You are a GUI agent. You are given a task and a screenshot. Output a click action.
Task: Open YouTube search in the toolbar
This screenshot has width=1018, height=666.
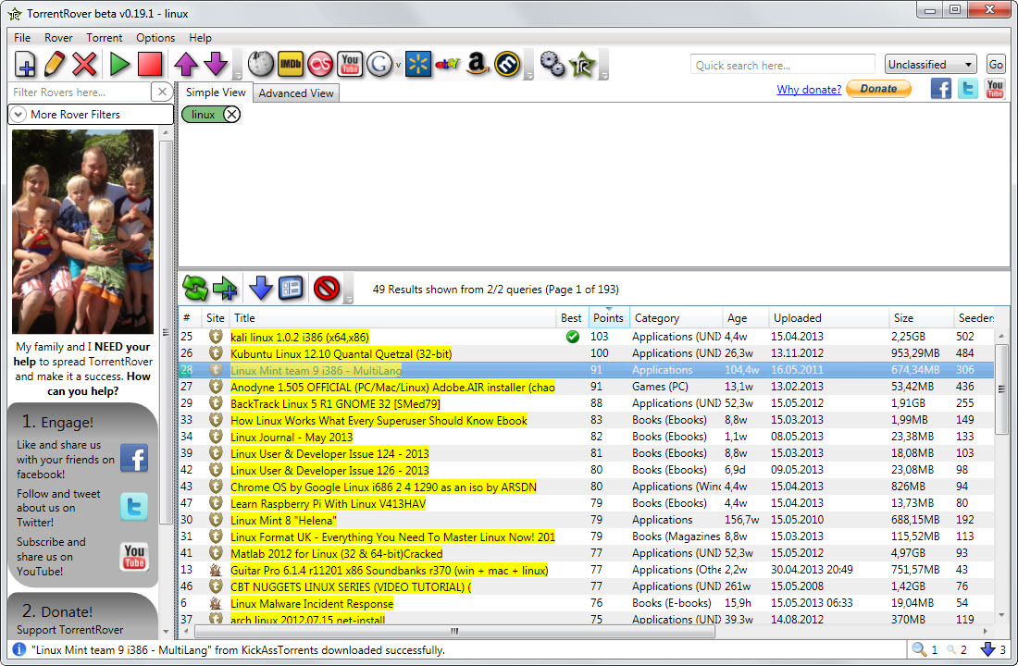tap(350, 64)
